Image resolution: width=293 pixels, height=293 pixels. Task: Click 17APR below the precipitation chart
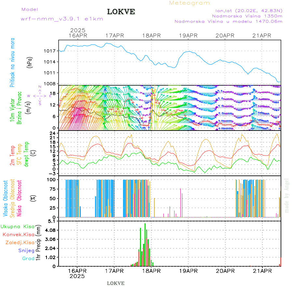[114, 271]
